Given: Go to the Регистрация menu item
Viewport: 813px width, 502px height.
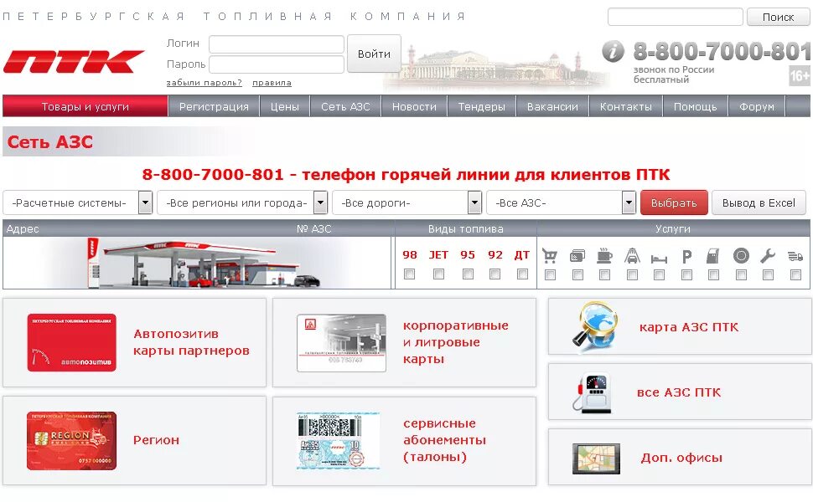Looking at the screenshot, I should coord(214,106).
